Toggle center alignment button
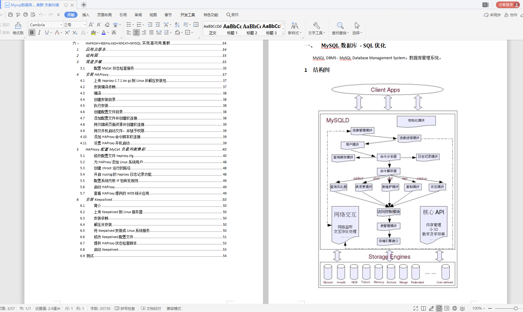This screenshot has height=312, width=523. click(136, 32)
